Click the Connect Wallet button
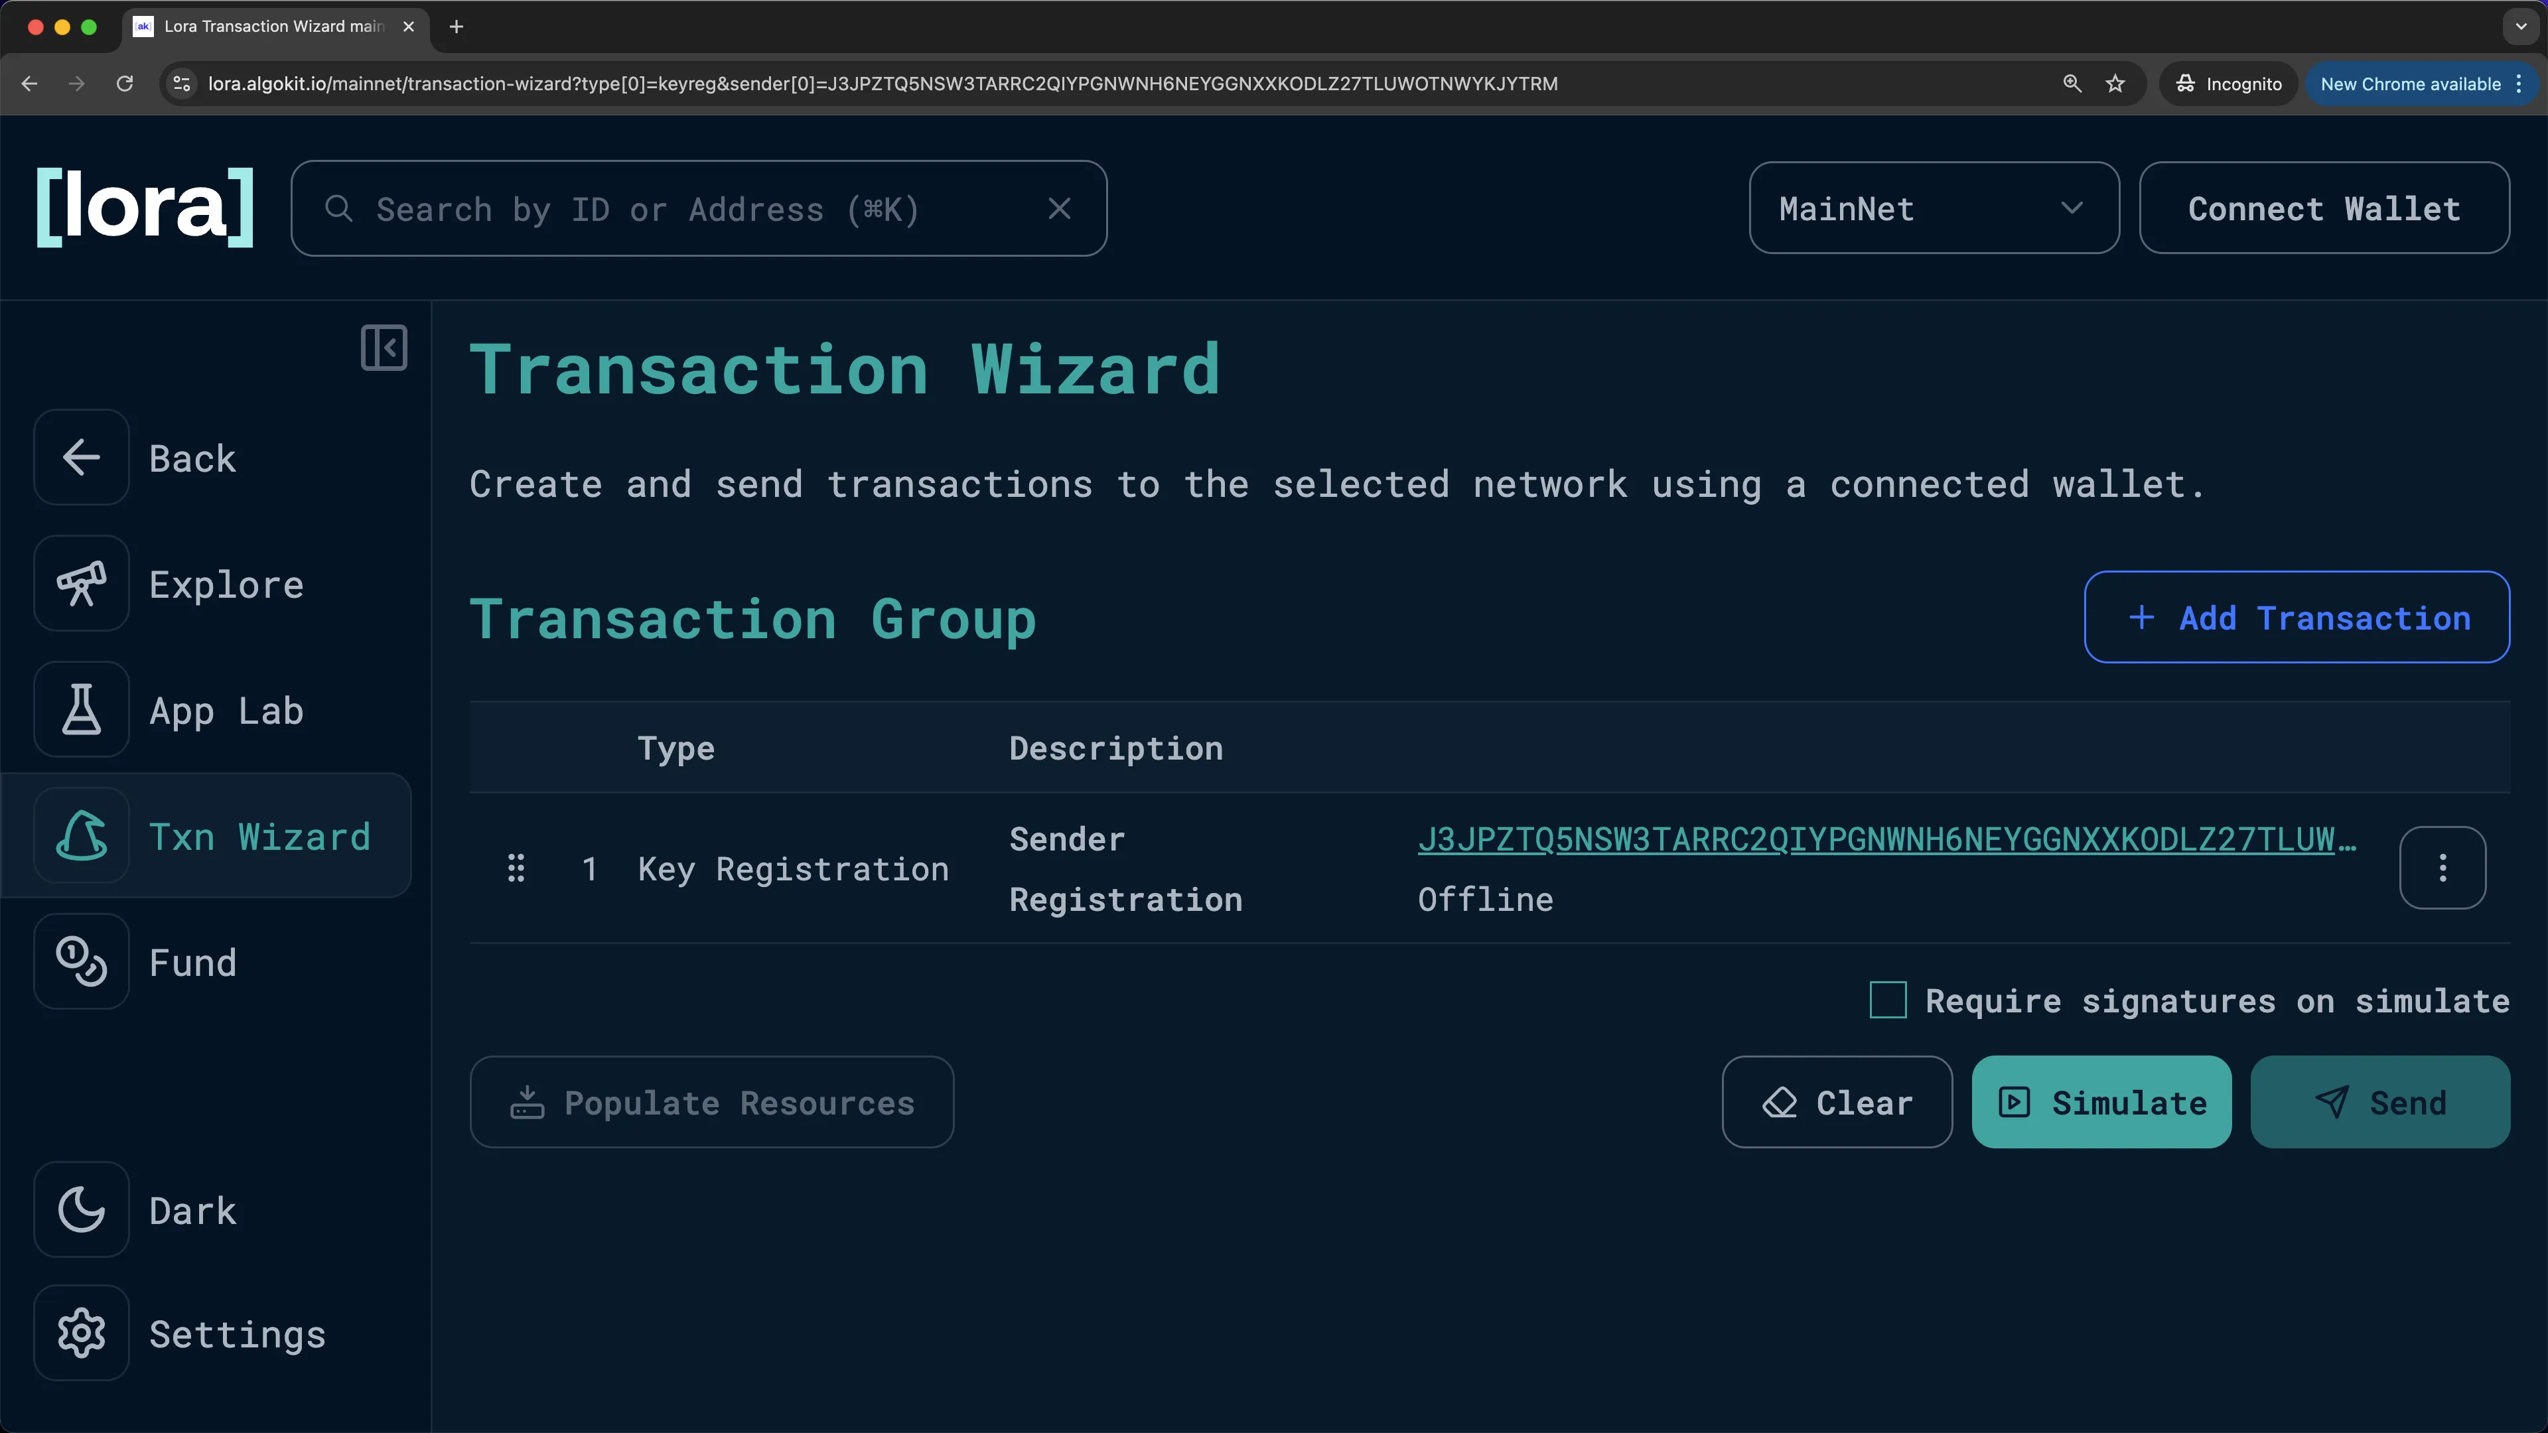2548x1433 pixels. pos(2324,208)
